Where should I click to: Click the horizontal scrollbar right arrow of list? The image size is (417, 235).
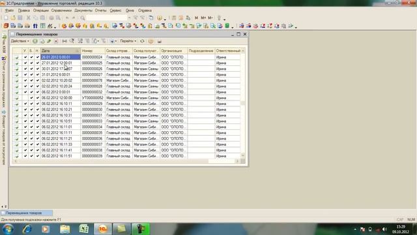coord(237,161)
